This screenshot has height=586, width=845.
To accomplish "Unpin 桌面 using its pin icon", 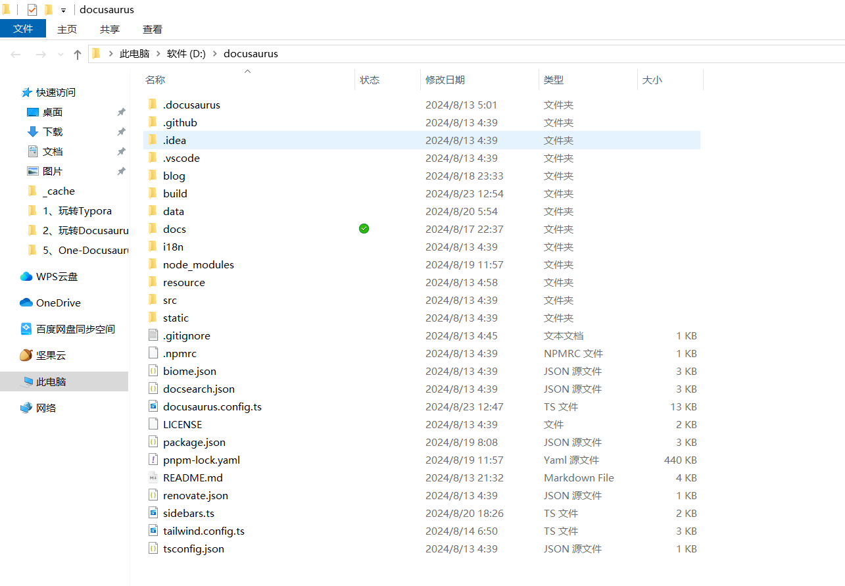I will (x=121, y=112).
